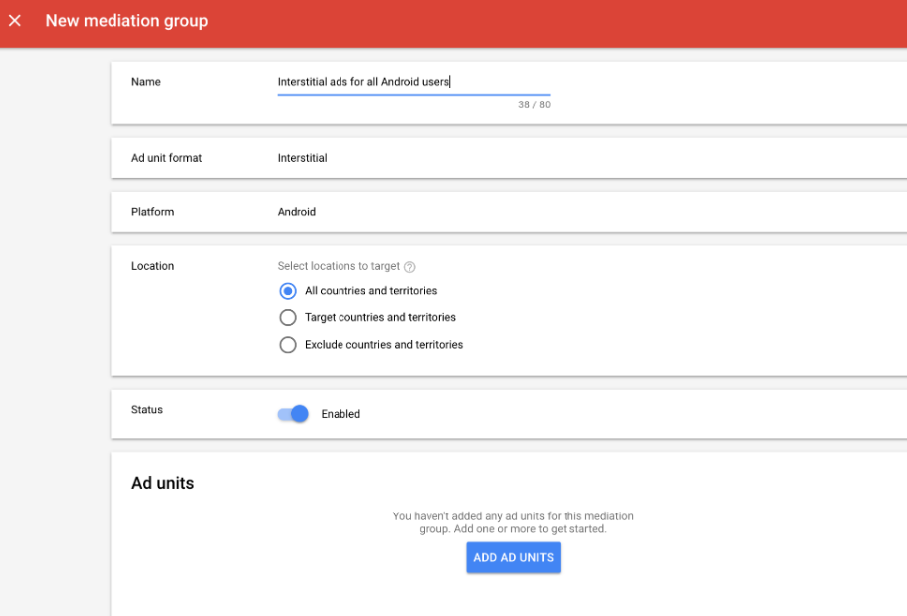Click the 38 / 80 character counter

[534, 104]
